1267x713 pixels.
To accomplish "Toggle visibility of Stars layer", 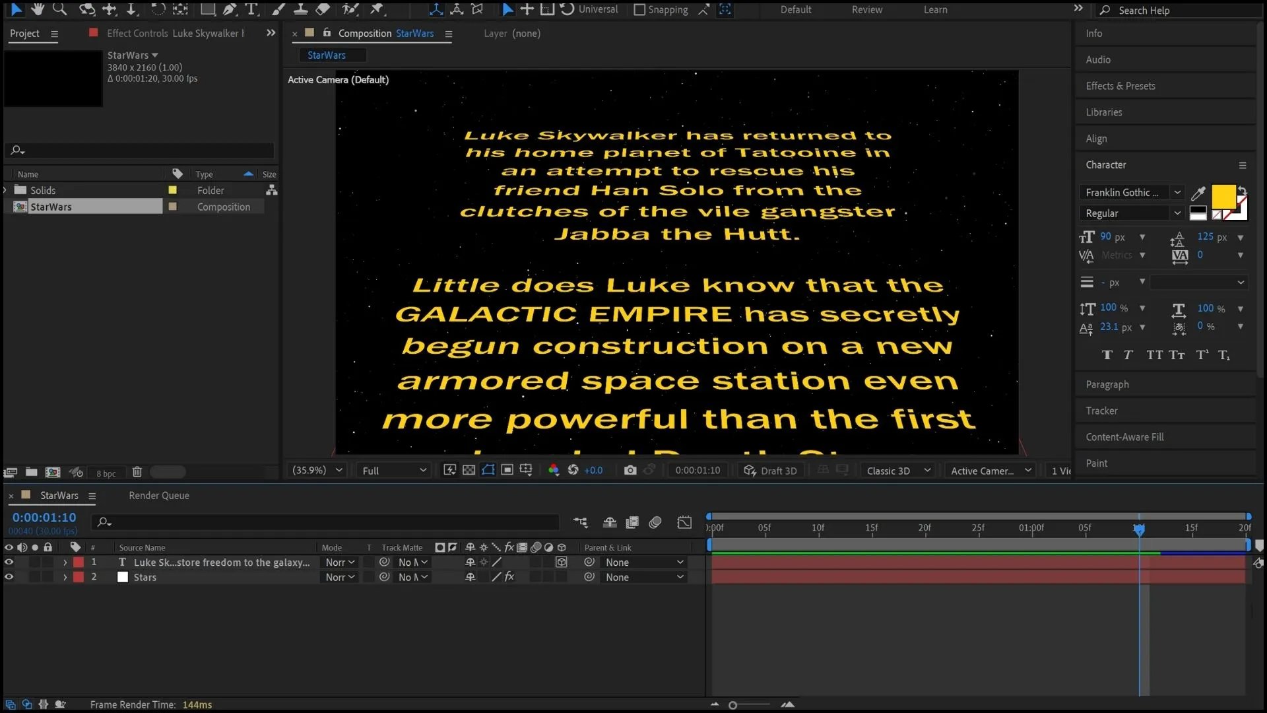I will 7,577.
